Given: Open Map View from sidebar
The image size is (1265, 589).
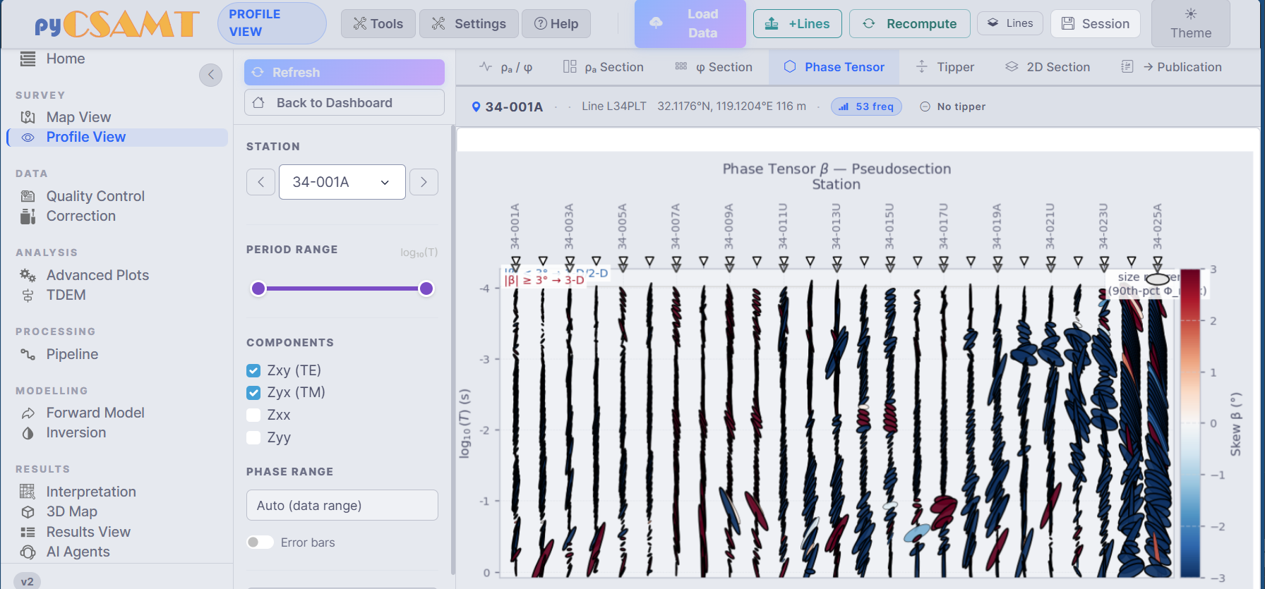Looking at the screenshot, I should (78, 117).
